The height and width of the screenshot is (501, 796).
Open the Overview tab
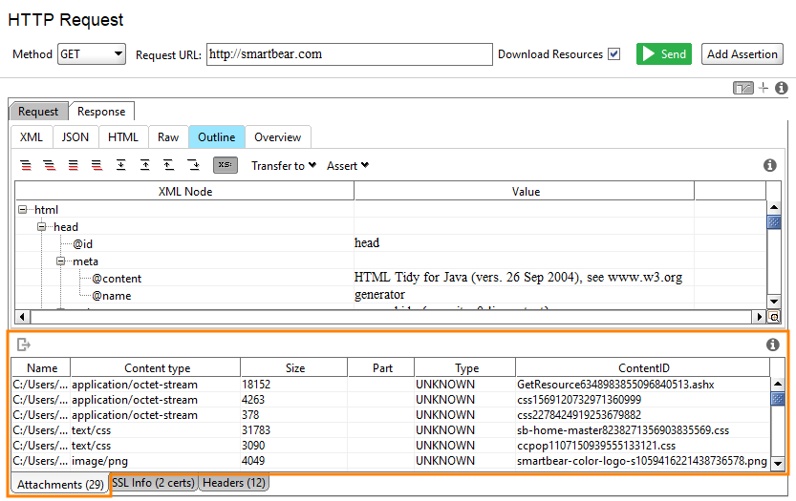pyautogui.click(x=278, y=137)
